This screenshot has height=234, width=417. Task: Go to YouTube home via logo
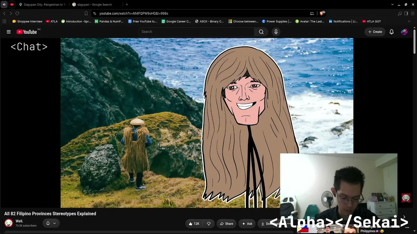point(27,32)
